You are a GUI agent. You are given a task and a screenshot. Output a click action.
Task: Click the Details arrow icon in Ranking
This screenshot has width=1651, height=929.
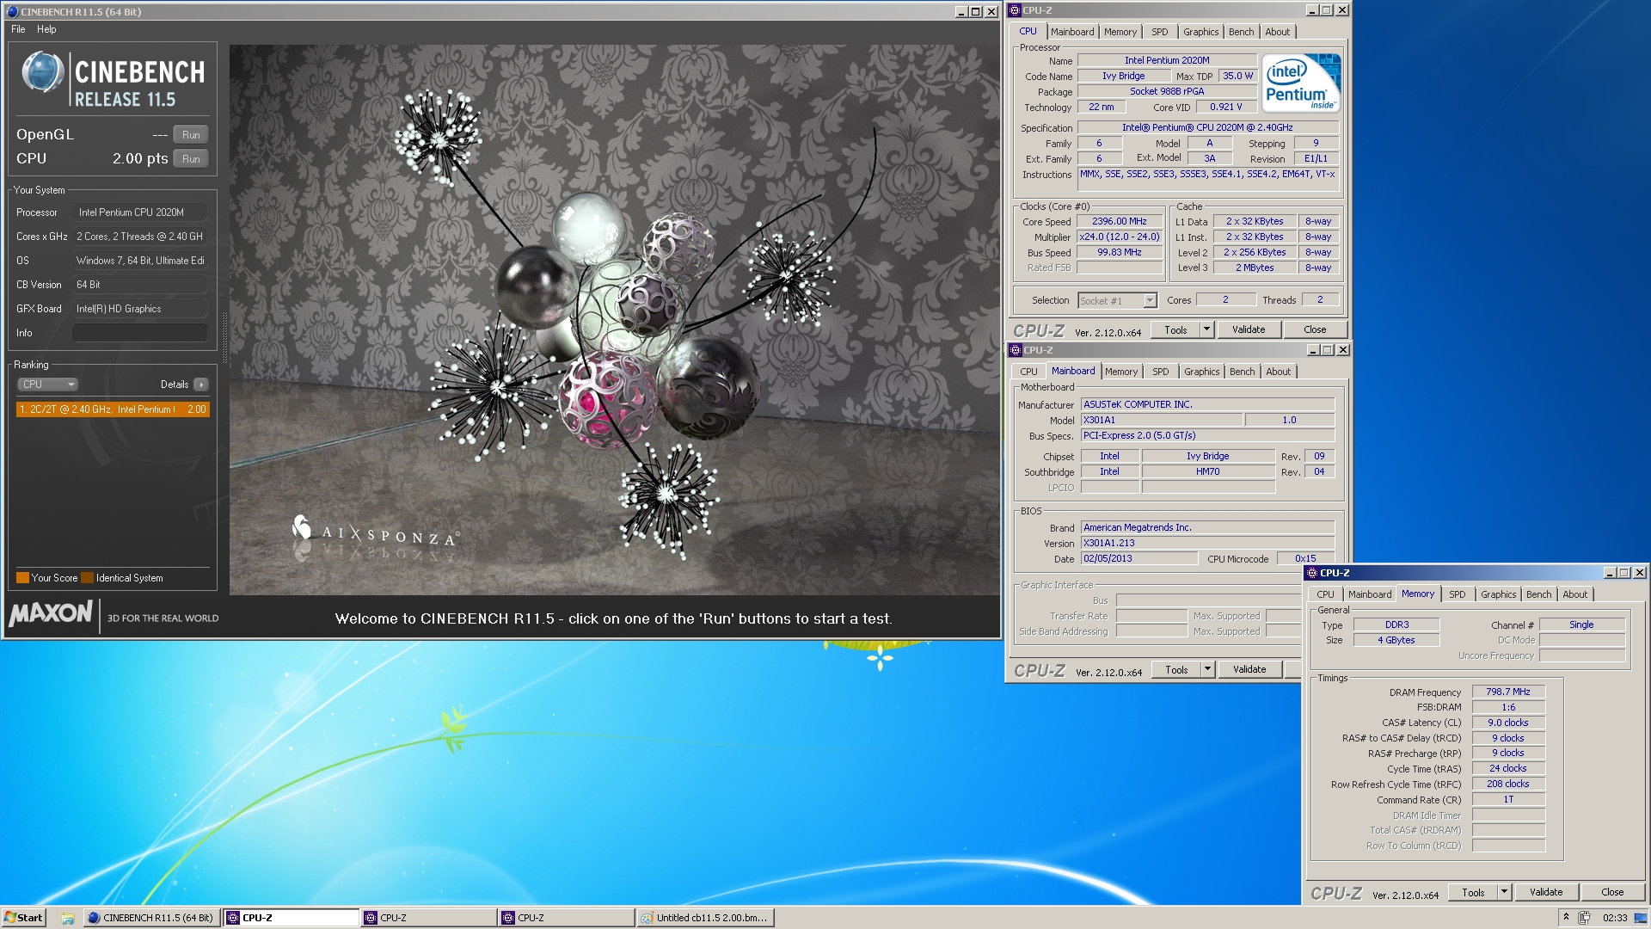(x=200, y=385)
